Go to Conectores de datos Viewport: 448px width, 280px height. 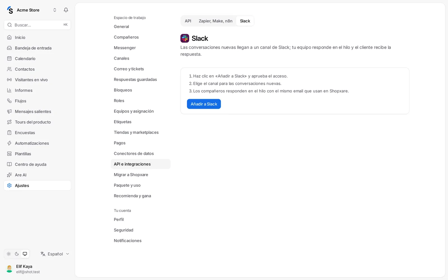[x=141, y=153]
